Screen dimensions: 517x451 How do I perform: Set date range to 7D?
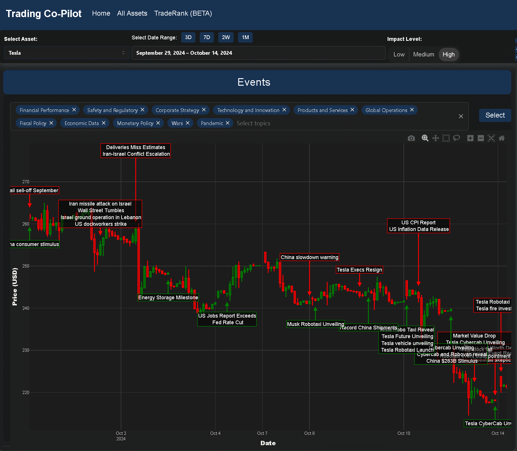207,37
